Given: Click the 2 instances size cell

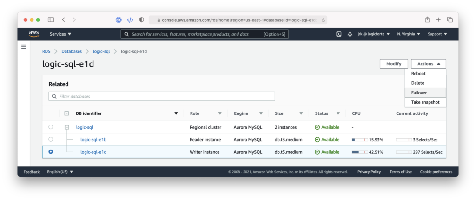Looking at the screenshot, I should click(286, 127).
